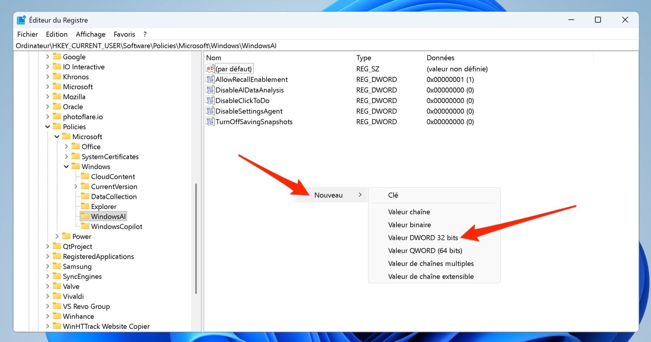The width and height of the screenshot is (651, 342).
Task: Click the Explorer folder icon
Action: click(85, 206)
